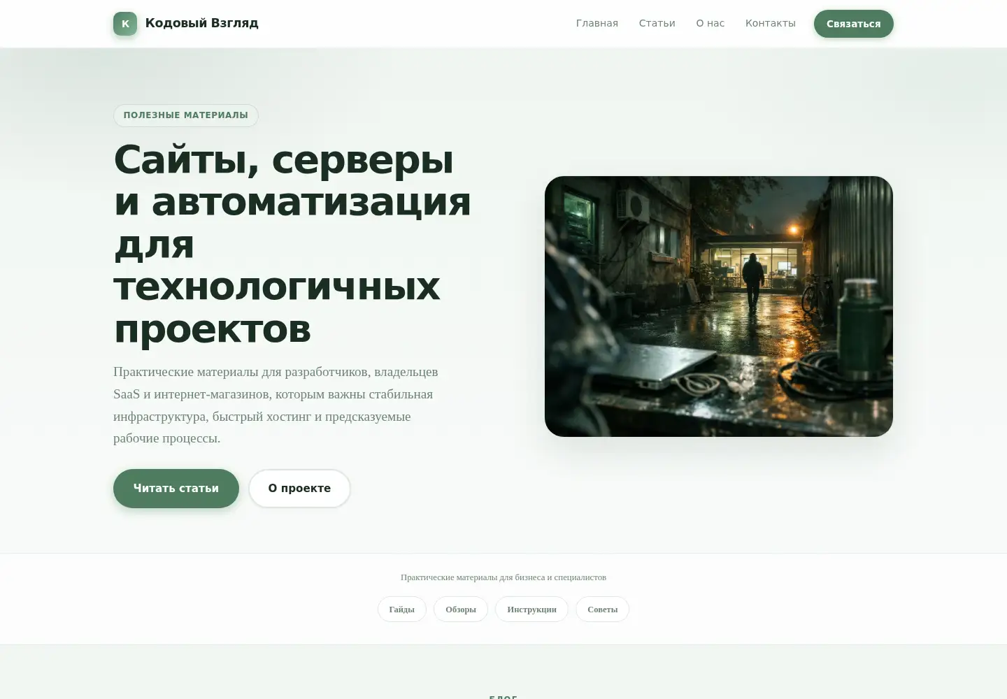Choose the Инструкции category chip
The image size is (1007, 699).
[531, 610]
